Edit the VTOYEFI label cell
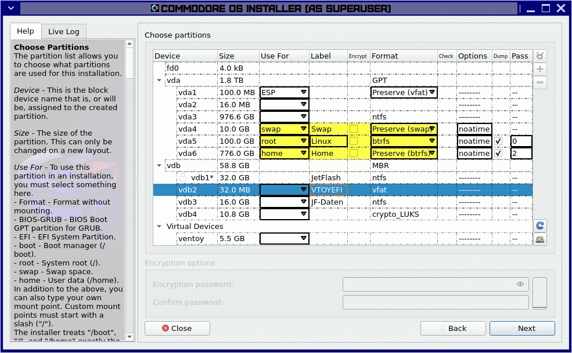The width and height of the screenshot is (572, 353). pos(328,190)
